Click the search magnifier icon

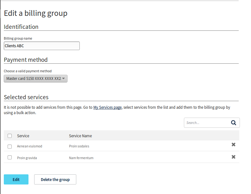(x=234, y=123)
